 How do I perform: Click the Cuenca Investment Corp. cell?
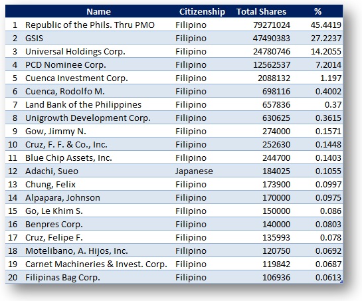tap(76, 78)
